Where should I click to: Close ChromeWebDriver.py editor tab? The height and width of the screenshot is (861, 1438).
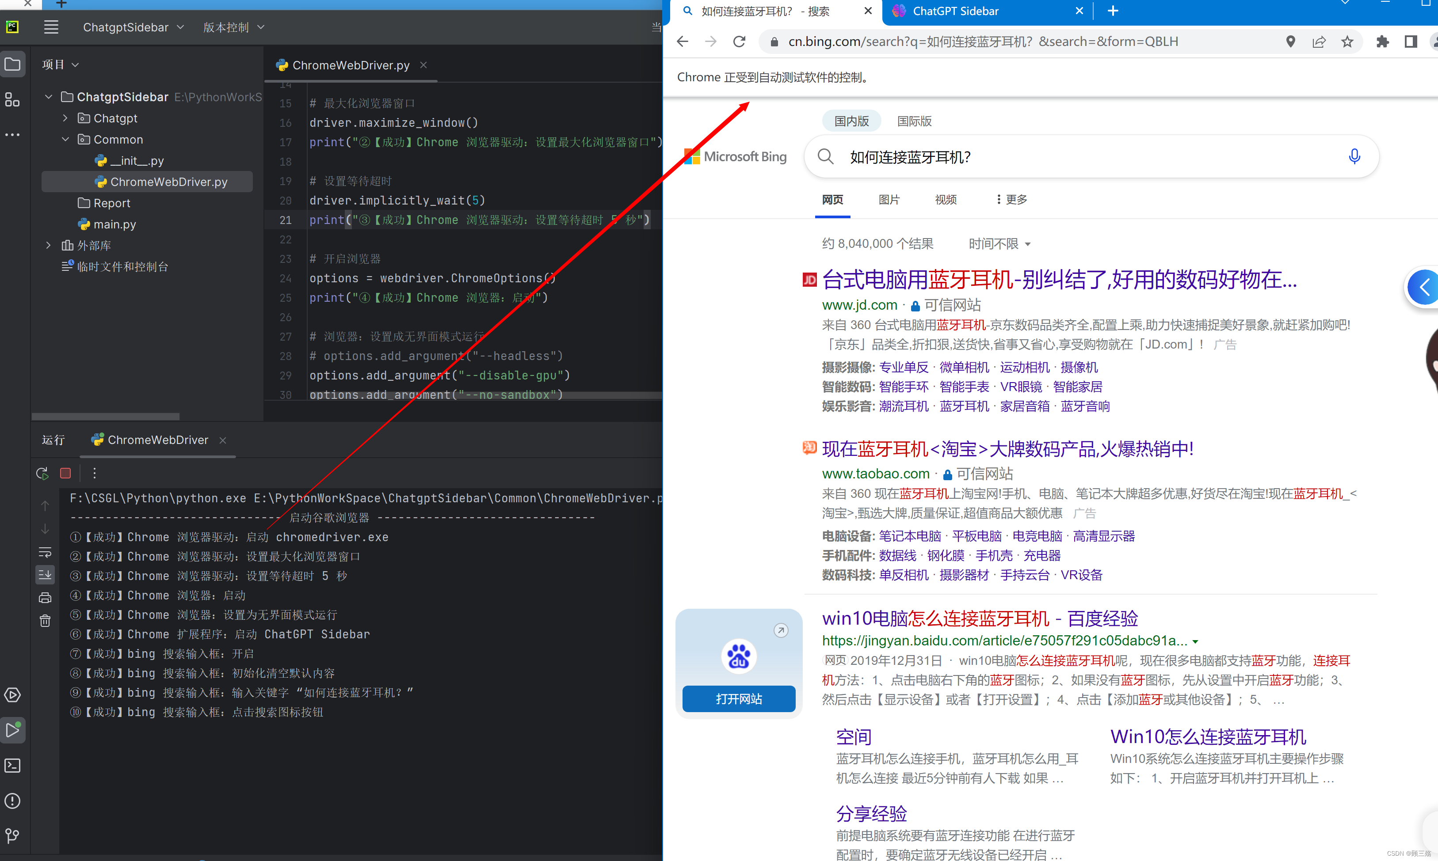click(x=424, y=65)
